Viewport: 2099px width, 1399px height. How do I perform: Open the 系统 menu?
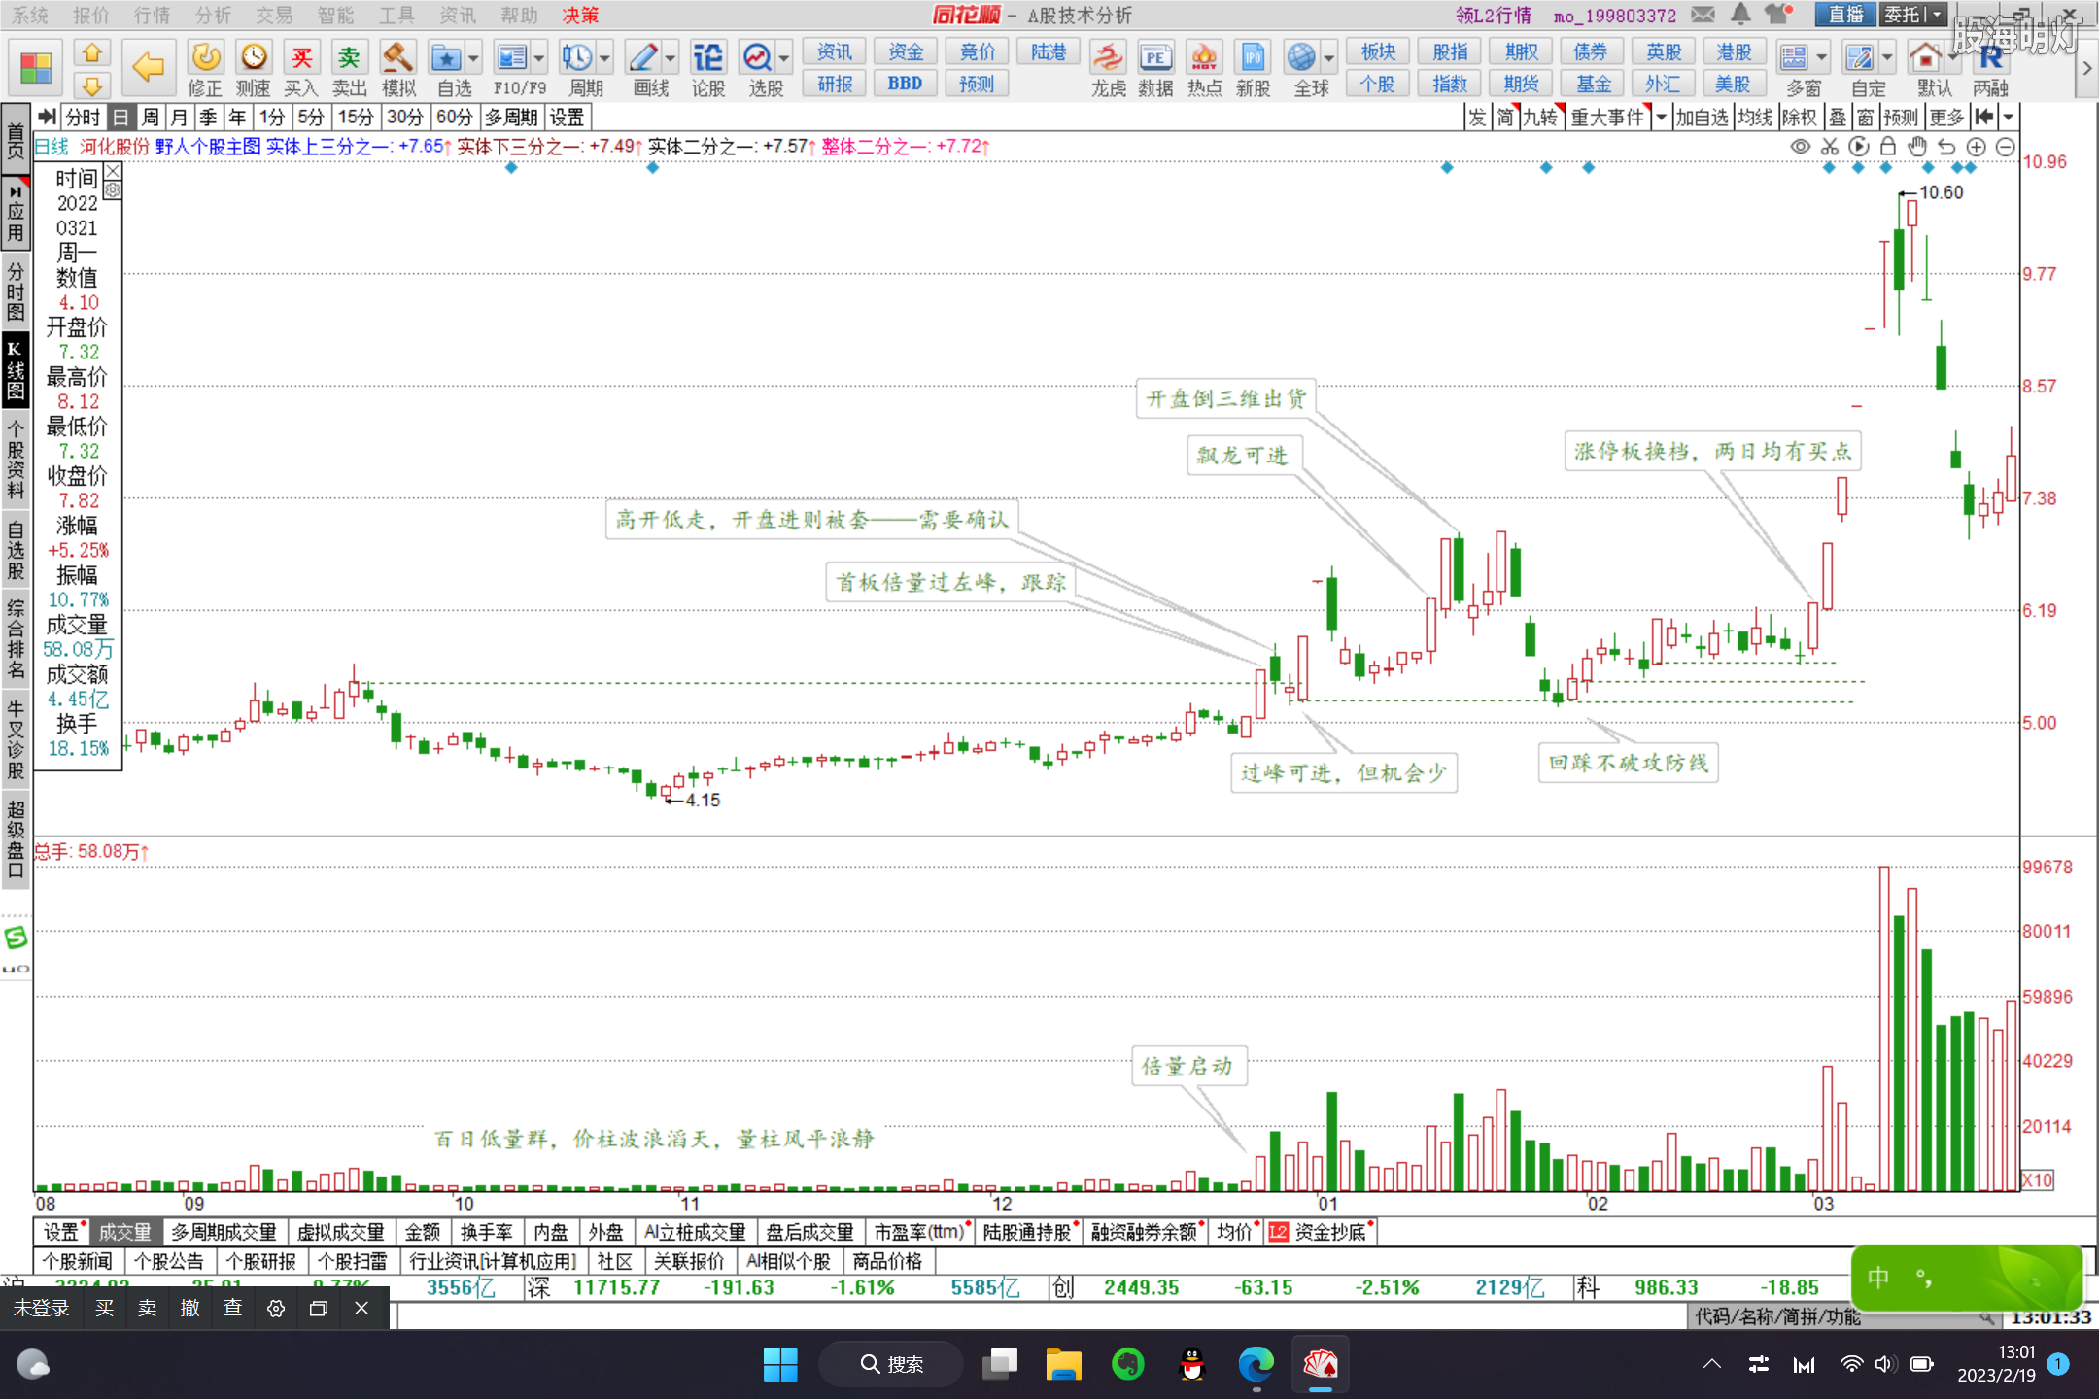[30, 15]
